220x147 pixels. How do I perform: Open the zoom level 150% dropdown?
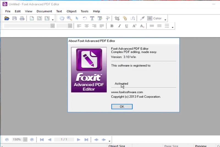(x=25, y=140)
